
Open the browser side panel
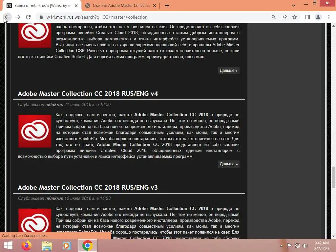[308, 17]
